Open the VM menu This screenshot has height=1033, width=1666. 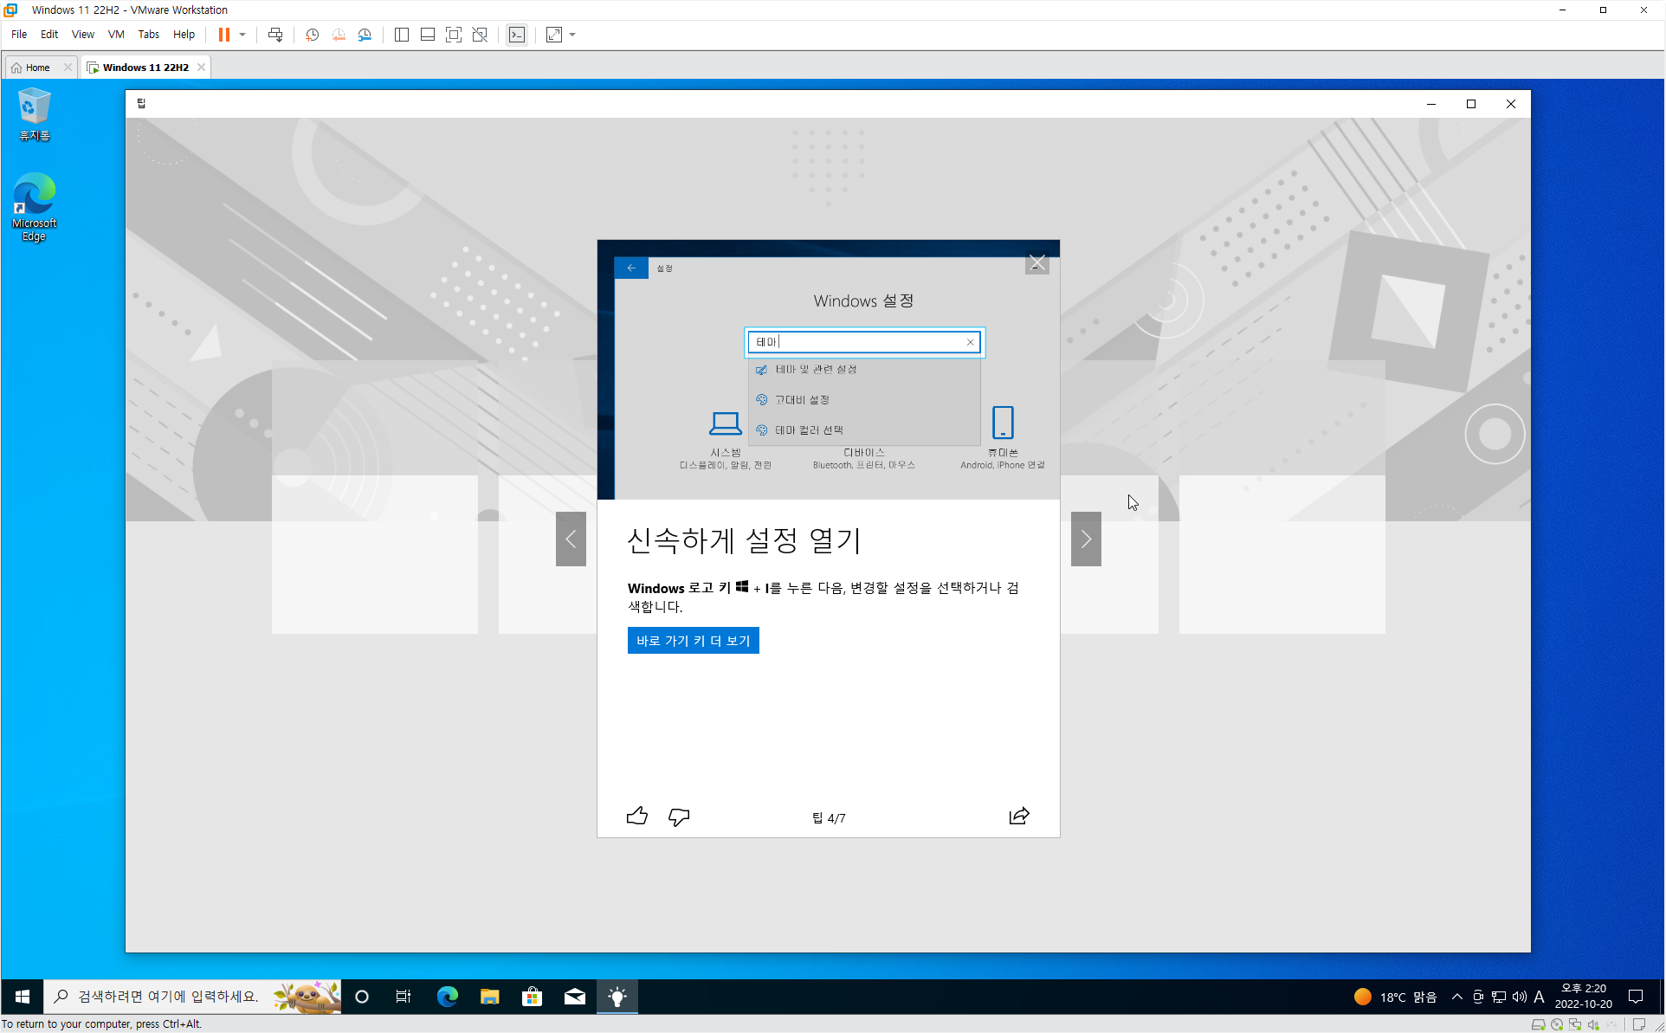click(x=115, y=35)
